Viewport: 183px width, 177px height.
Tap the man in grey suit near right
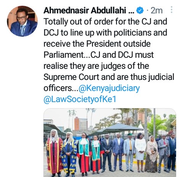pos(164,154)
